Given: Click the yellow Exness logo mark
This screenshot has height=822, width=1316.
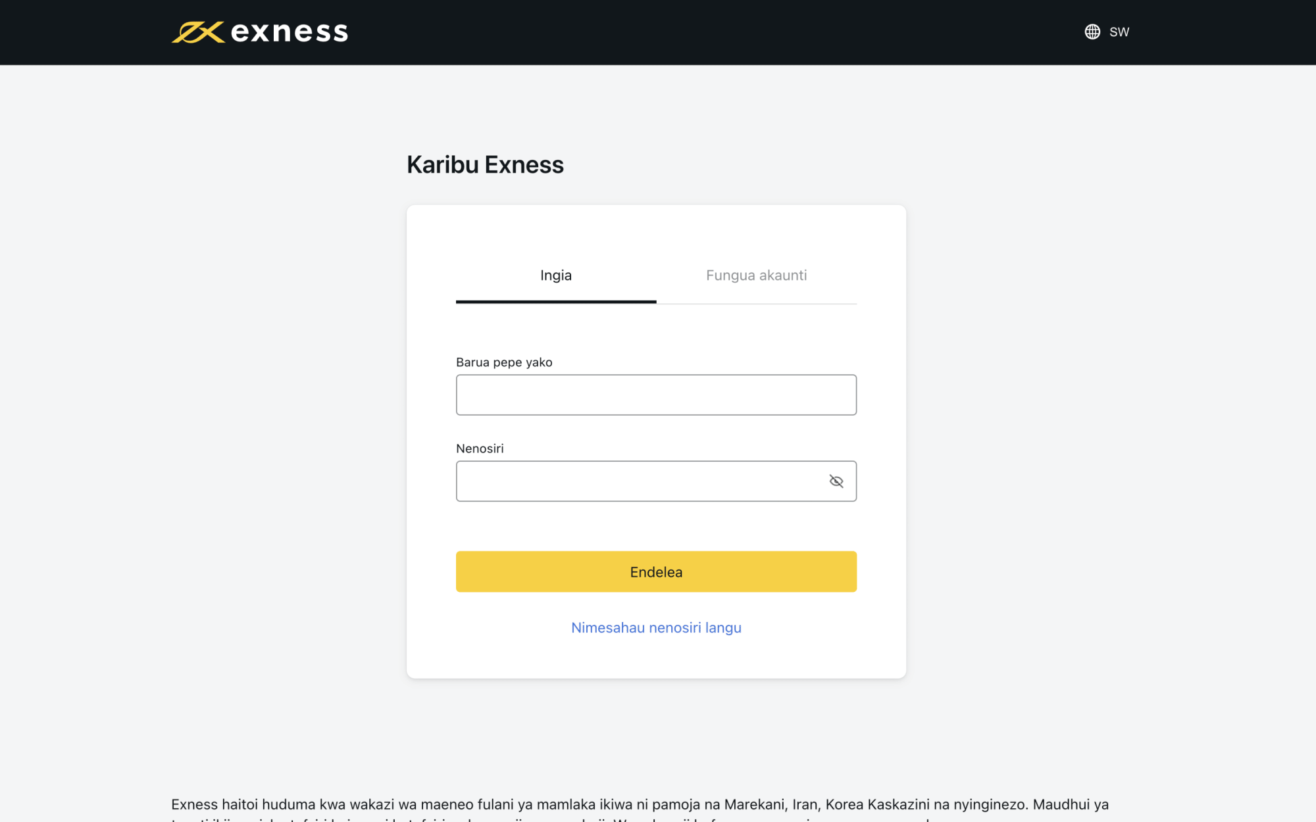Looking at the screenshot, I should (198, 32).
